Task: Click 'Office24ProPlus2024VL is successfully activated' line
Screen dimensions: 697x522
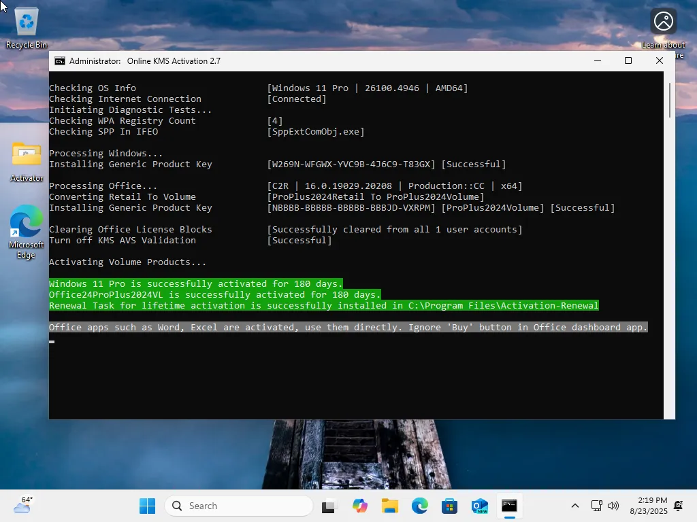Action: click(214, 295)
